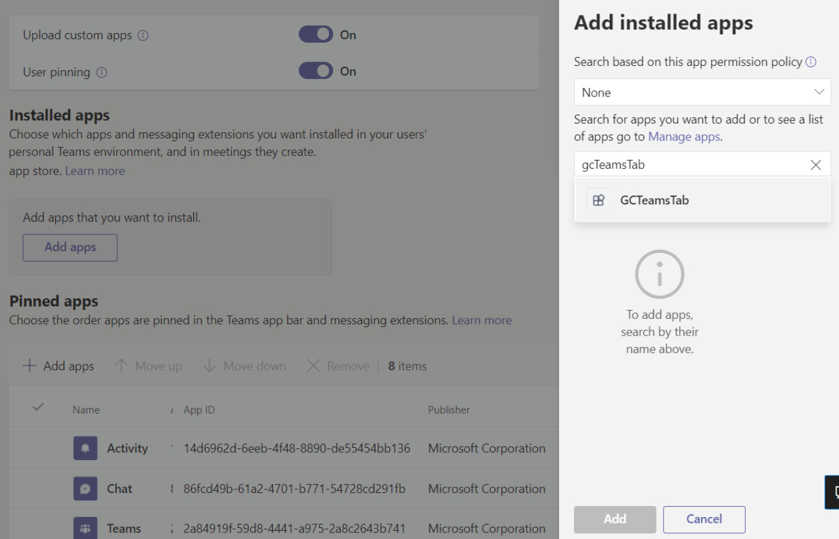The width and height of the screenshot is (839, 539).
Task: Open the app permission policy dropdown
Action: pyautogui.click(x=702, y=93)
